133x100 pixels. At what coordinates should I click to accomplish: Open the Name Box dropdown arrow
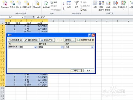tap(22, 17)
